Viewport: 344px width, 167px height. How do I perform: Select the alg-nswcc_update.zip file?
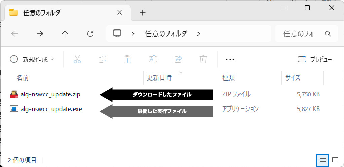(50, 95)
